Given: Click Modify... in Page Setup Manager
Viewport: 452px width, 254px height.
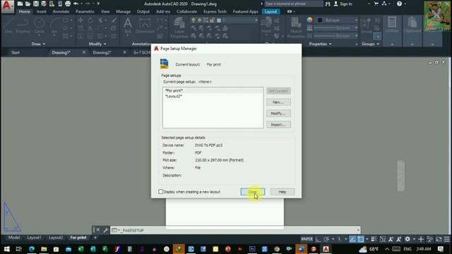Looking at the screenshot, I should pyautogui.click(x=278, y=114).
